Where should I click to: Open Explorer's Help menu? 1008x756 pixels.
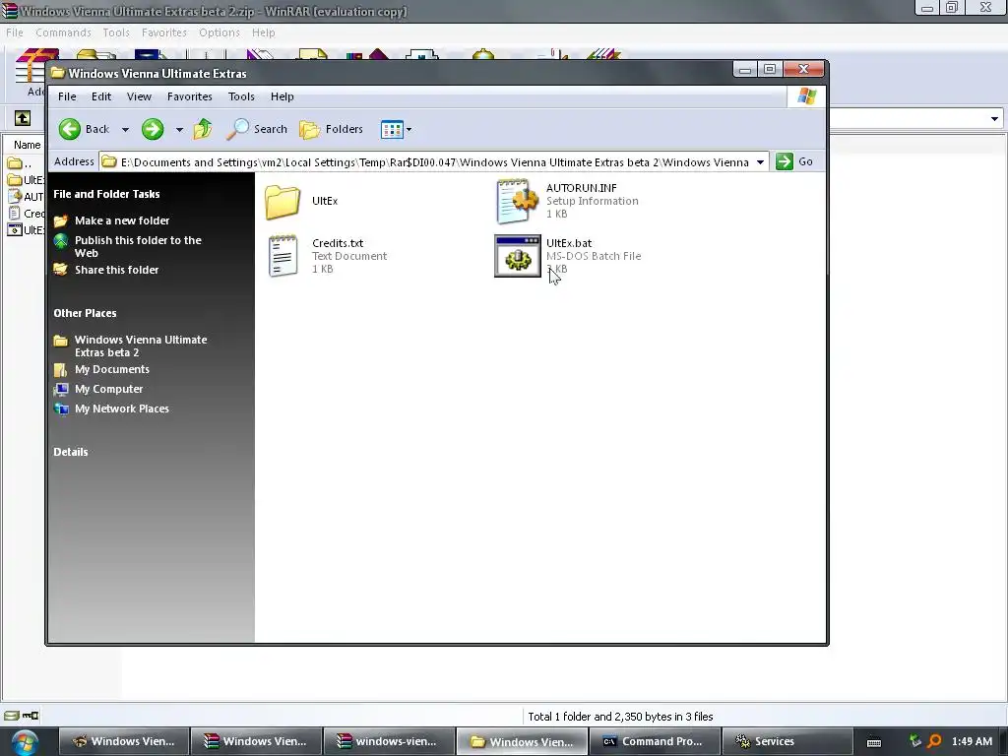pyautogui.click(x=282, y=96)
